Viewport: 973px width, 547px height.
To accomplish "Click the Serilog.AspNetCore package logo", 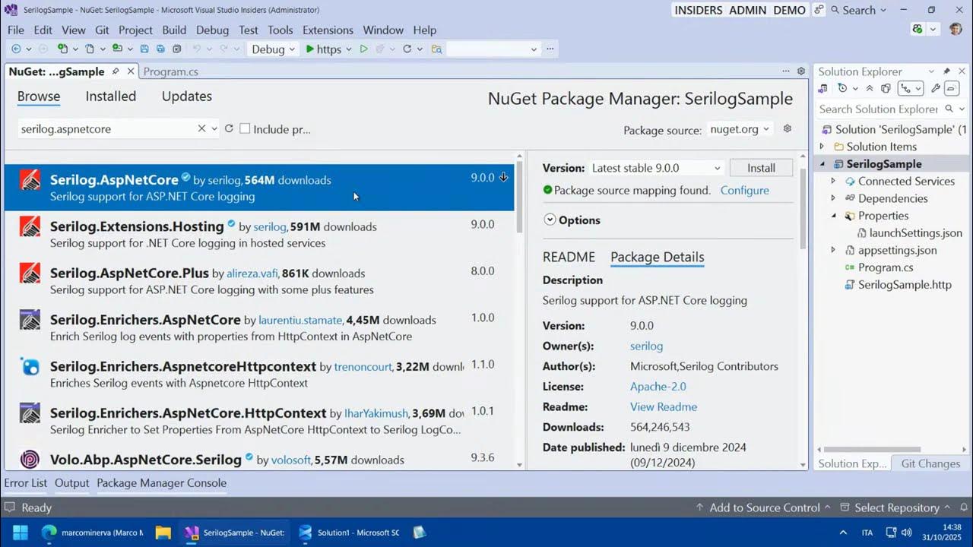I will [30, 180].
